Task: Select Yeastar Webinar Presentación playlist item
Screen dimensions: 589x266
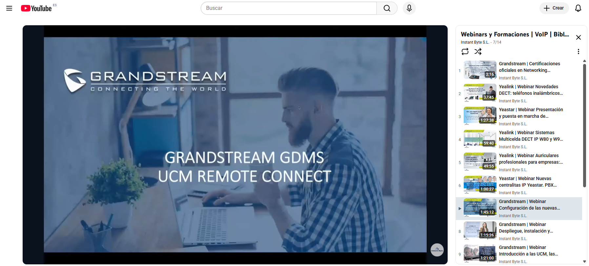Action: [530, 113]
